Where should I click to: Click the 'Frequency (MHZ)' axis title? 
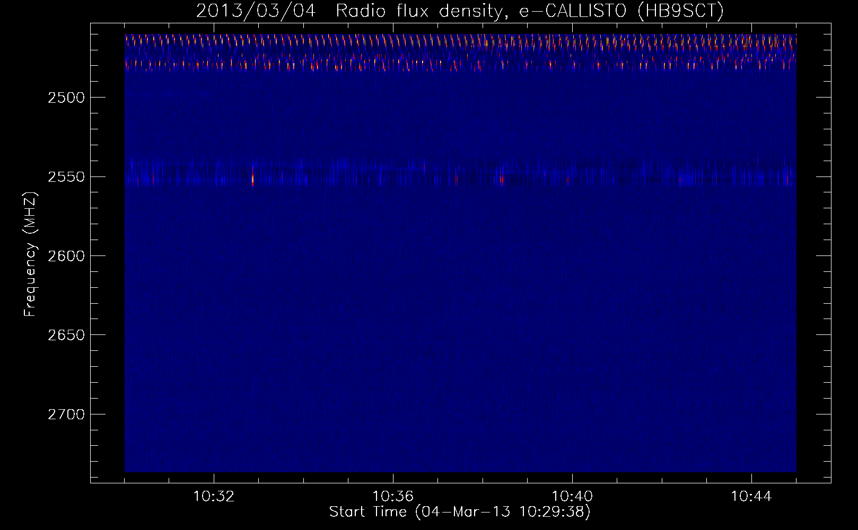30,254
